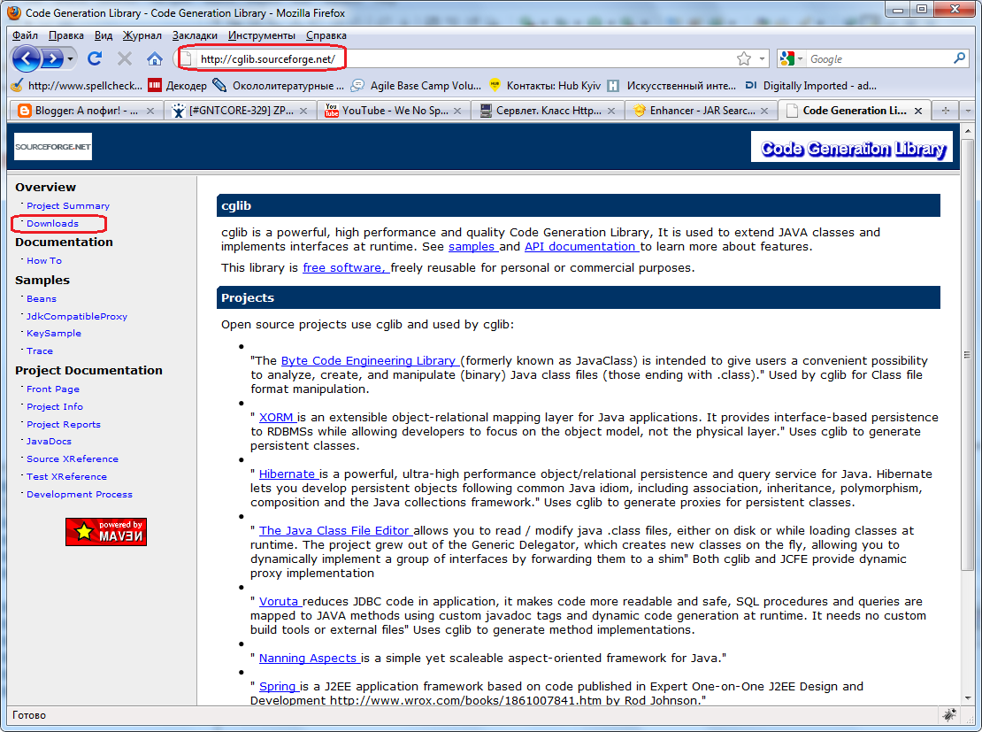Open the Downloads link
The image size is (982, 732).
tap(52, 223)
